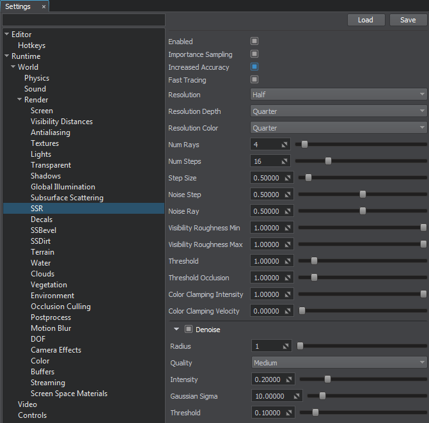Open Subsurface Scattering settings
The image size is (429, 423).
point(66,198)
